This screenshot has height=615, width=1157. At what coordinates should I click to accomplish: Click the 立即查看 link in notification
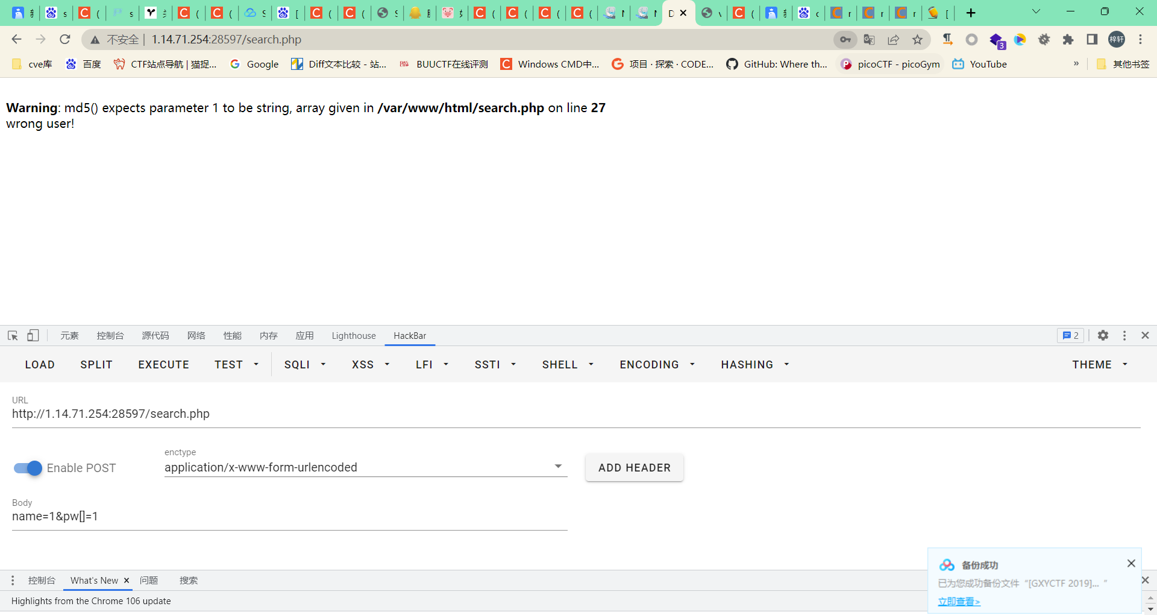pos(959,601)
